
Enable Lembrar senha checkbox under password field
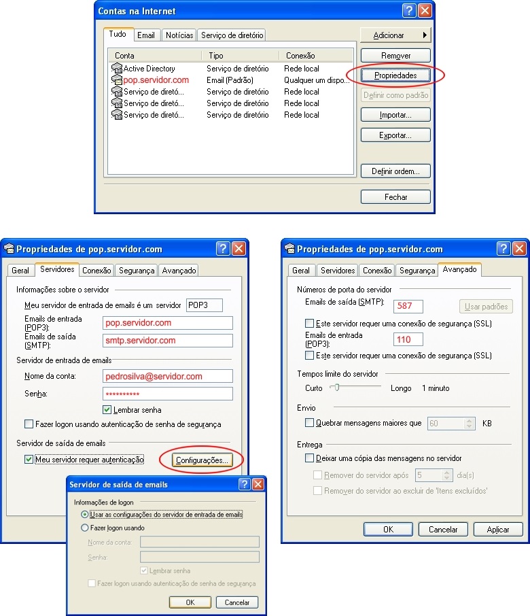107,410
